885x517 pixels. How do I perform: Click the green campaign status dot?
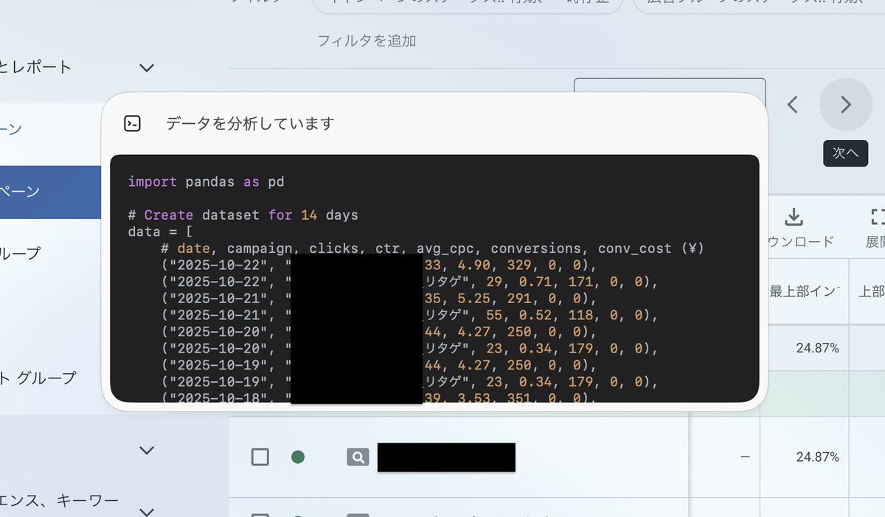coord(298,457)
